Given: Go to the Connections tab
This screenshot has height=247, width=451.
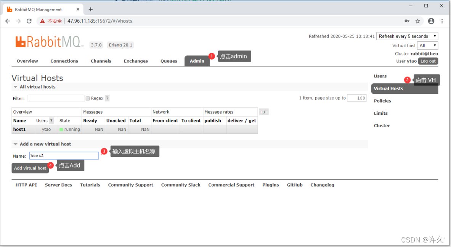Looking at the screenshot, I should 64,61.
